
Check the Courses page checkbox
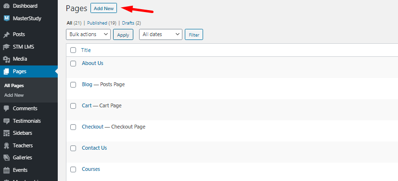point(73,169)
